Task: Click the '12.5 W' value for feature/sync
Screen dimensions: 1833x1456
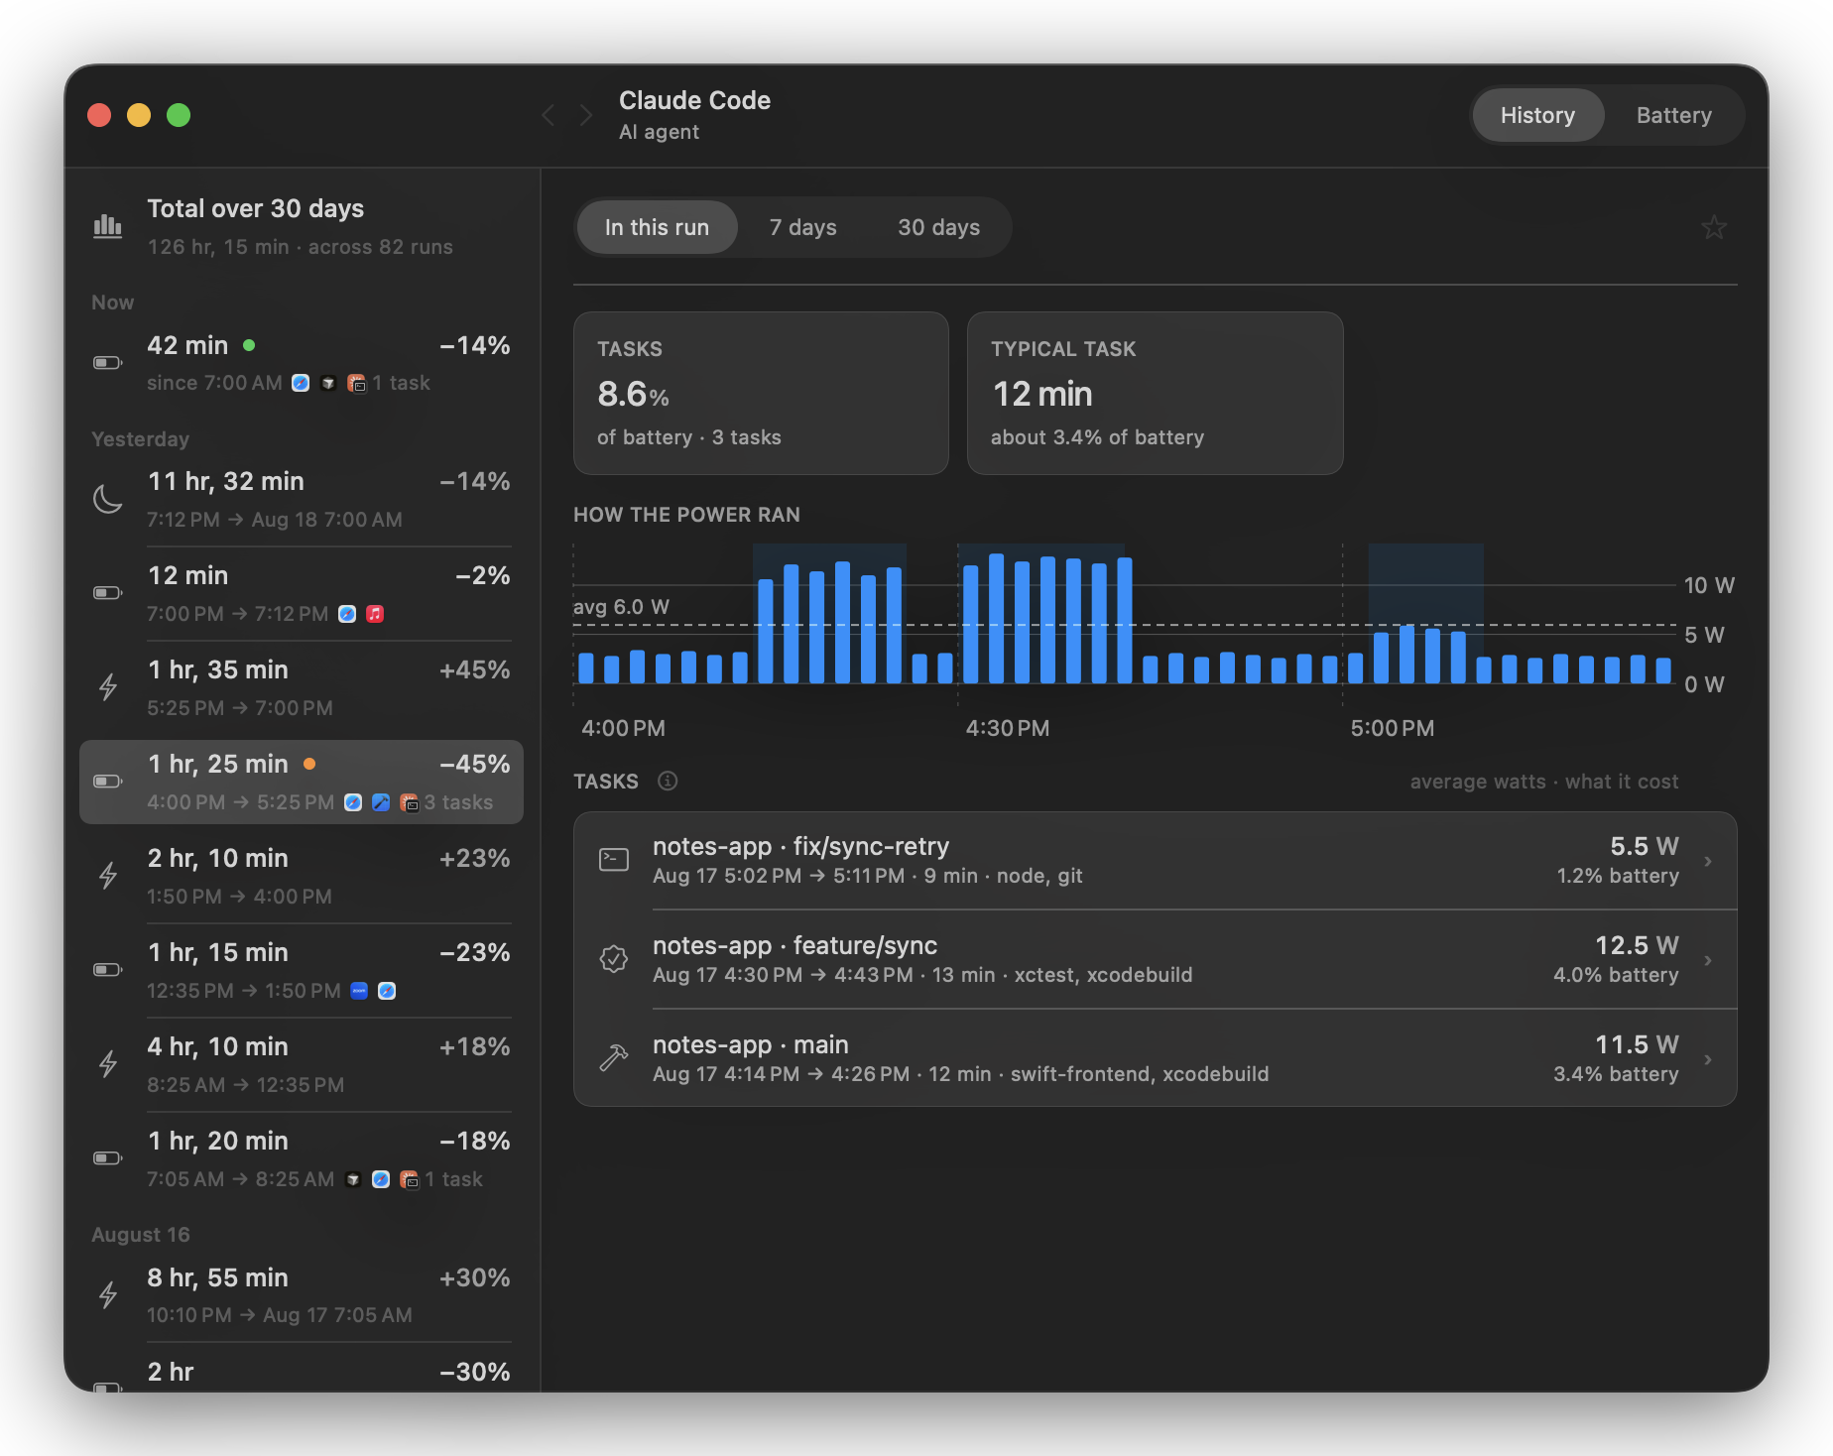Action: coord(1637,945)
